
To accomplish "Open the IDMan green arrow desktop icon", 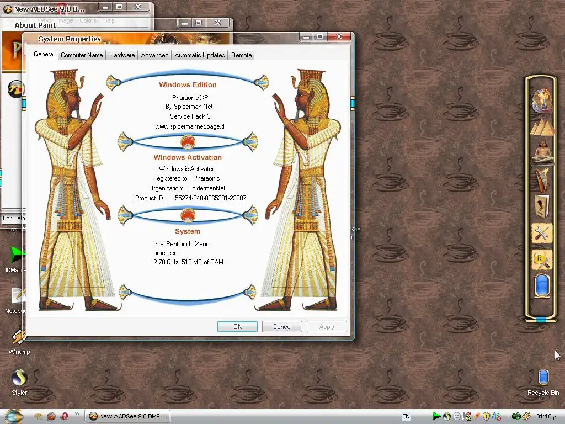I will coord(17,259).
